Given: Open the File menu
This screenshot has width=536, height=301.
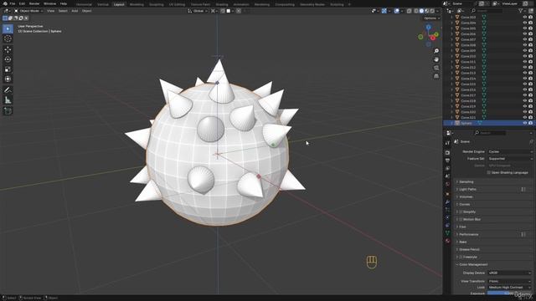Looking at the screenshot, I should [13, 3].
